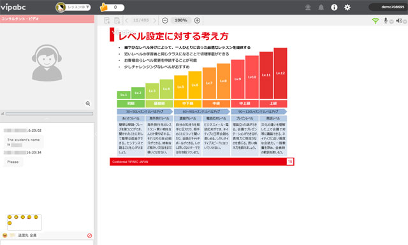Go to previous slide arrow
Screen dimensions: 408x245
(127, 20)
